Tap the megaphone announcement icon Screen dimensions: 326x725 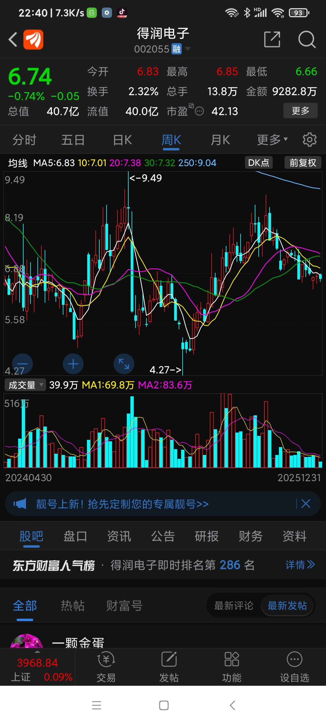tap(20, 504)
